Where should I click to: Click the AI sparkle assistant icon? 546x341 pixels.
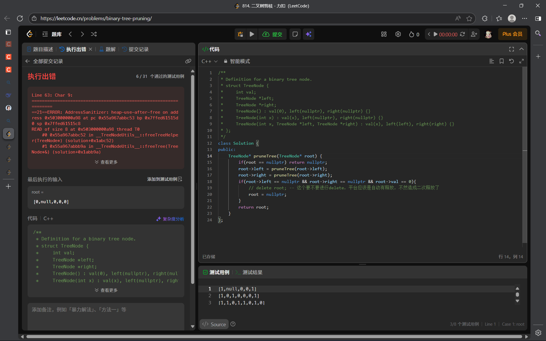tap(309, 34)
